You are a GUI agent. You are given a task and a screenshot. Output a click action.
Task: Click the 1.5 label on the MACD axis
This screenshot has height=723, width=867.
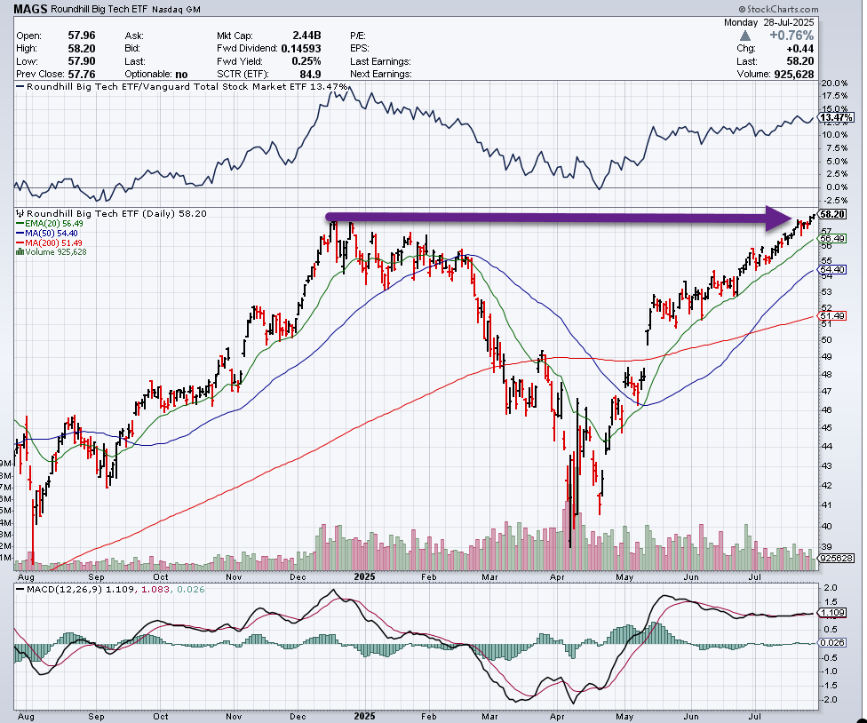coord(831,602)
